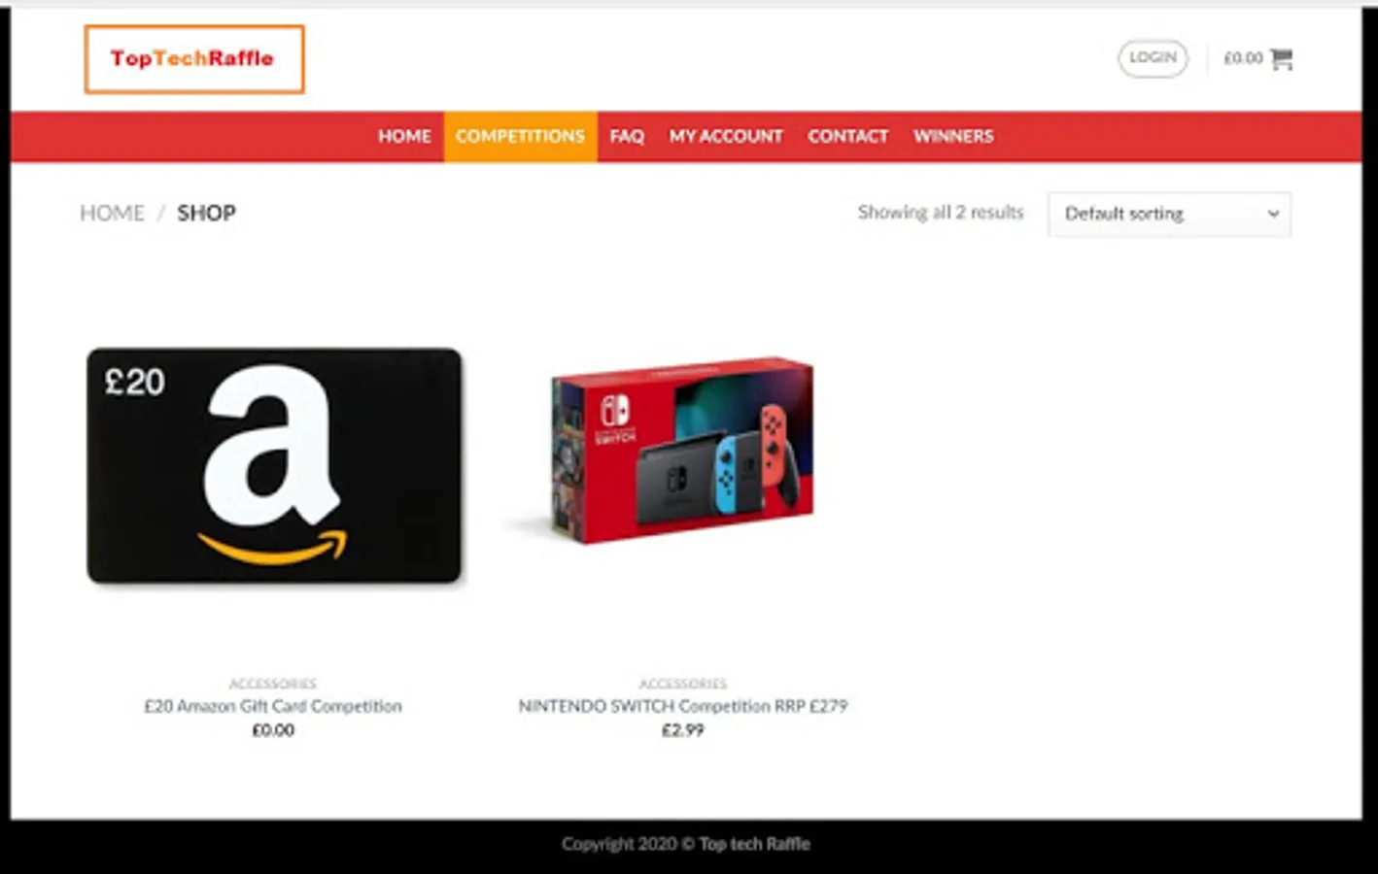Select the COMPETITIONS menu tab
This screenshot has height=874, width=1378.
pyautogui.click(x=521, y=136)
